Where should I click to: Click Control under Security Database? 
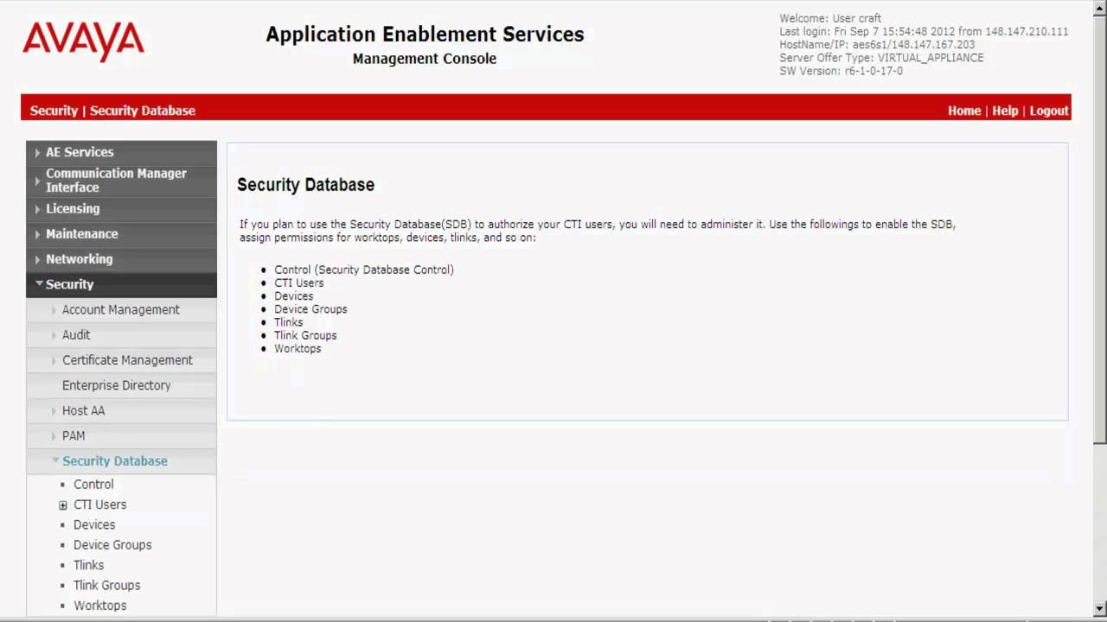tap(93, 485)
